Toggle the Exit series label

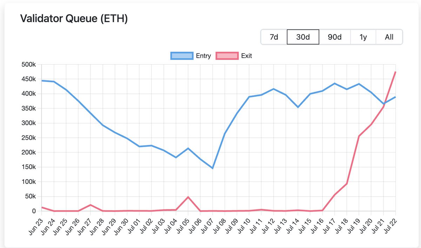point(247,56)
